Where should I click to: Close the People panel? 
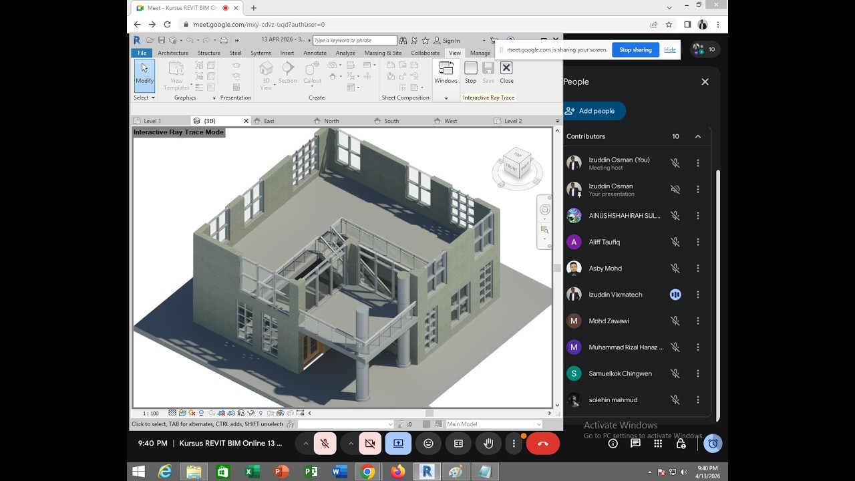705,82
